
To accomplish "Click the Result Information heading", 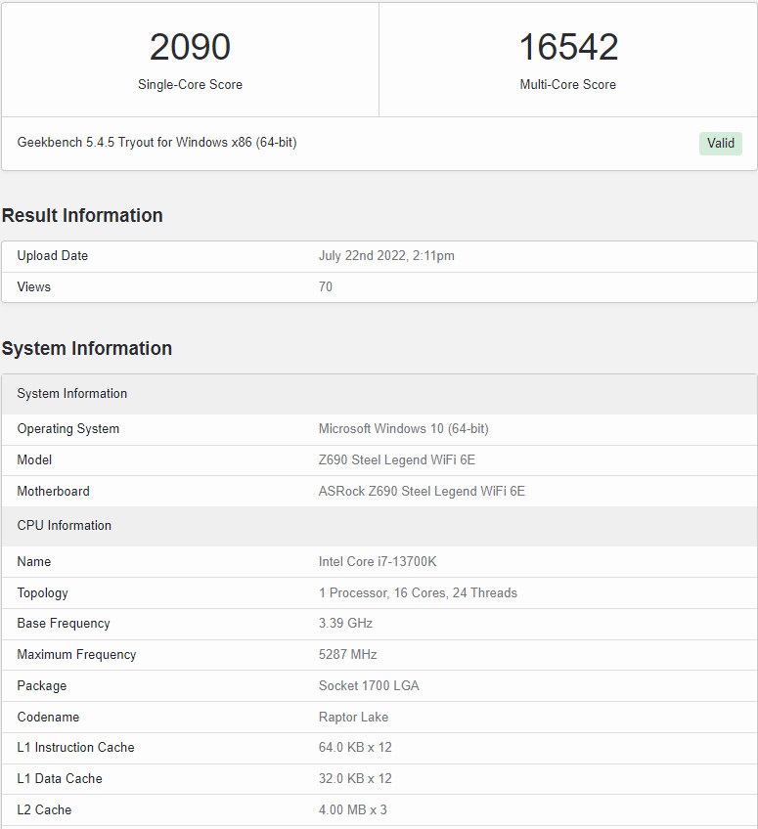I will point(82,215).
